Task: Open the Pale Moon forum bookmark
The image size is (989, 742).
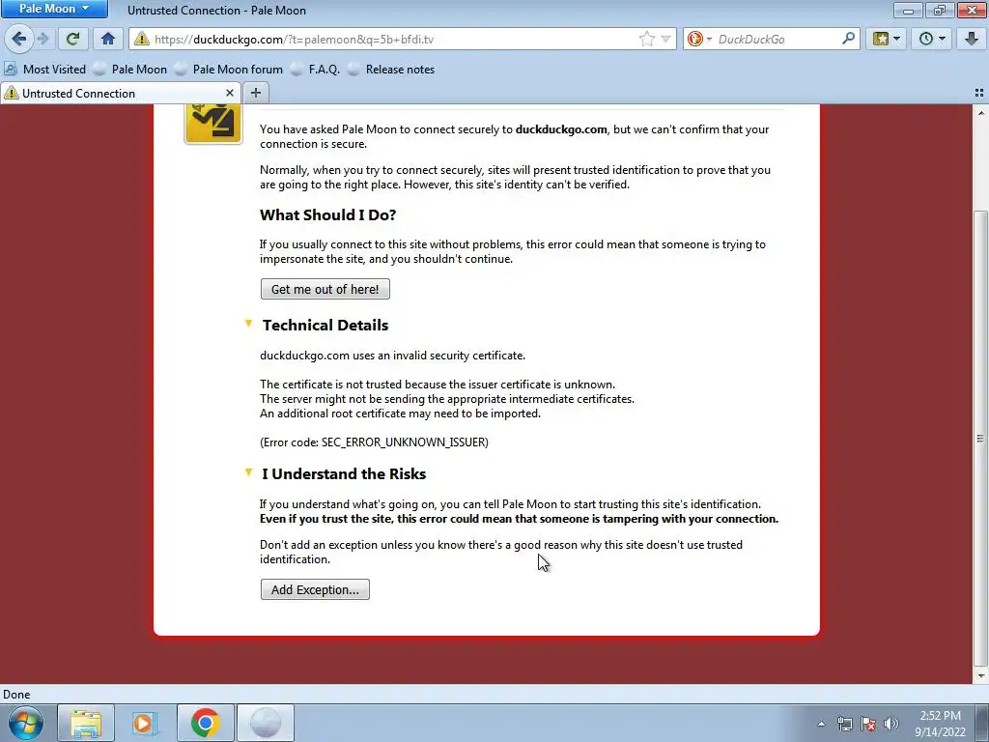Action: tap(229, 70)
